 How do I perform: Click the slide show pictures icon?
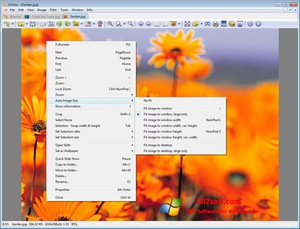pos(232,24)
